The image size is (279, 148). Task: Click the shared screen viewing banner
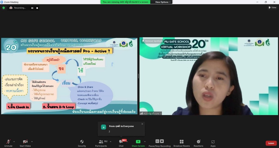click(125, 2)
